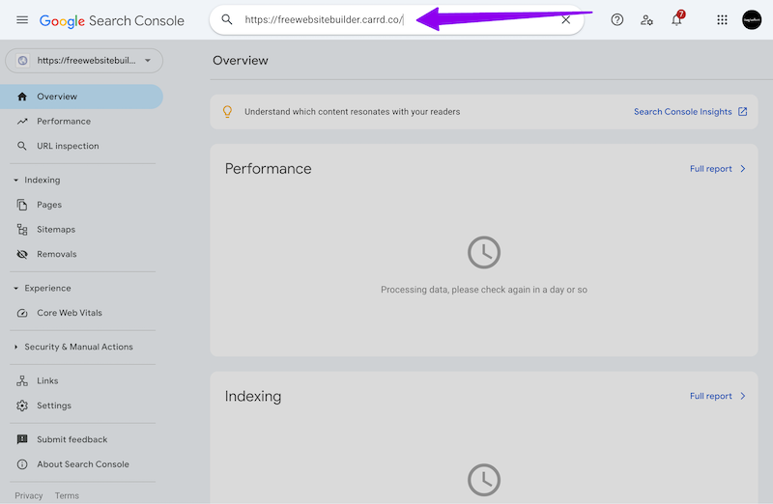Viewport: 773px width, 504px height.
Task: Open About Search Console
Action: [83, 464]
